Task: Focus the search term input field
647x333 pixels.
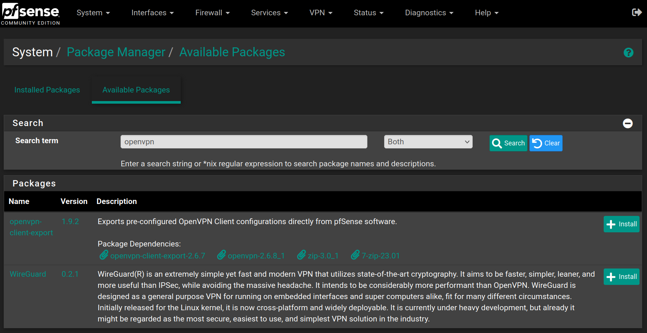Action: [x=244, y=142]
